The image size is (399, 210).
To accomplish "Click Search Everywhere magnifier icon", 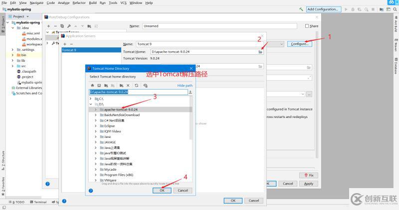I will 395,9.
